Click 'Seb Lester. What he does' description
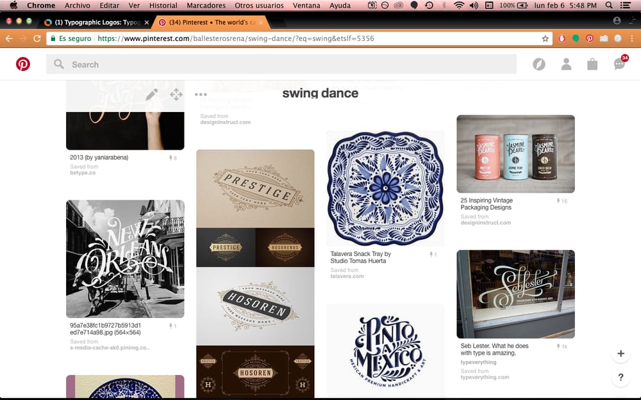The image size is (641, 400). (x=494, y=349)
